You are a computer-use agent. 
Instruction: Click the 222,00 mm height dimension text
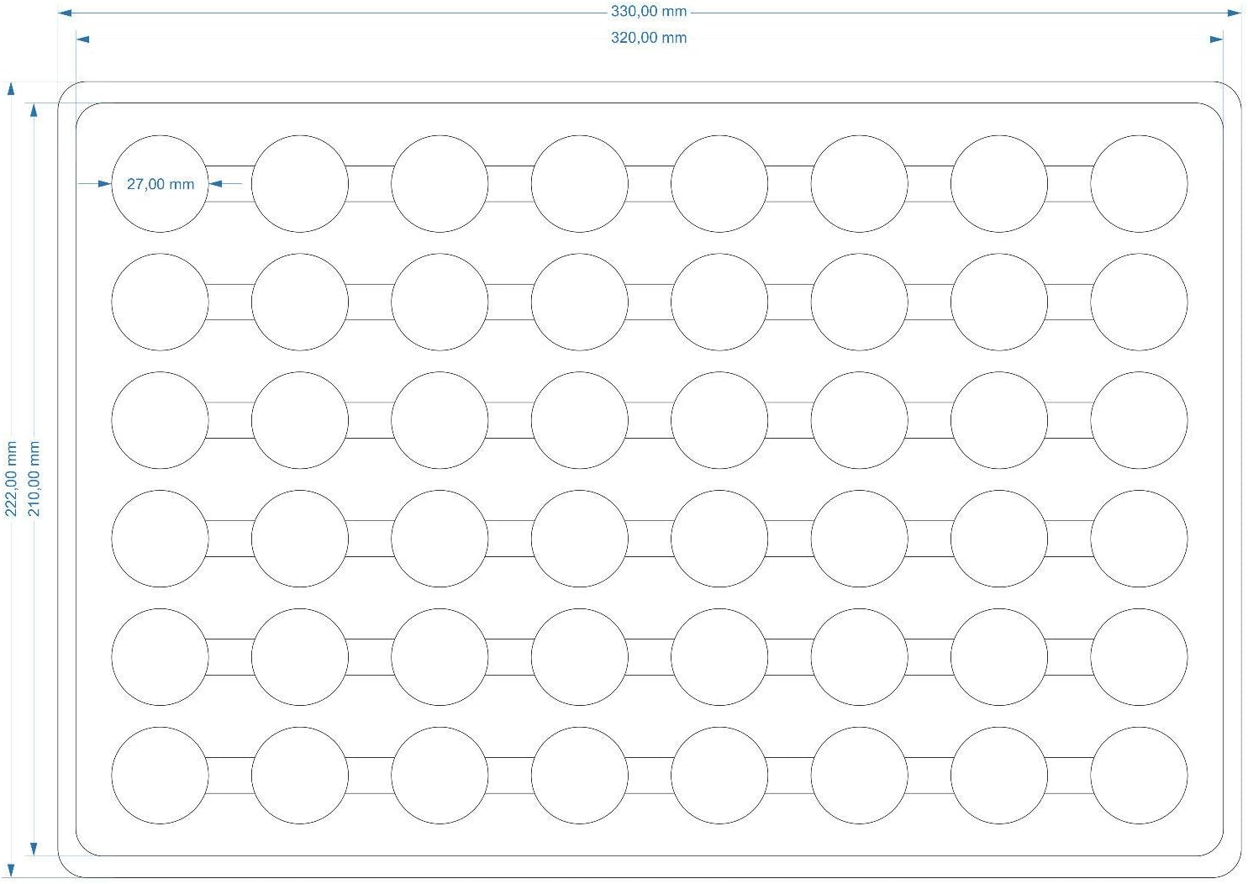point(11,479)
